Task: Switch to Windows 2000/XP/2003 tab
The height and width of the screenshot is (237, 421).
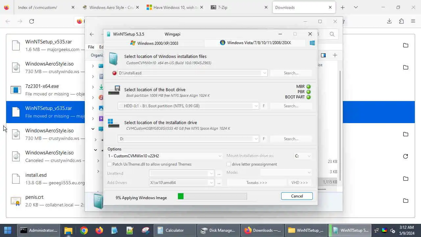Action: tap(154, 43)
